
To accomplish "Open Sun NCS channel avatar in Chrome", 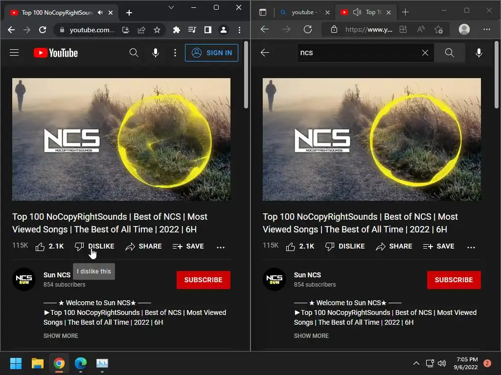I will tap(24, 279).
